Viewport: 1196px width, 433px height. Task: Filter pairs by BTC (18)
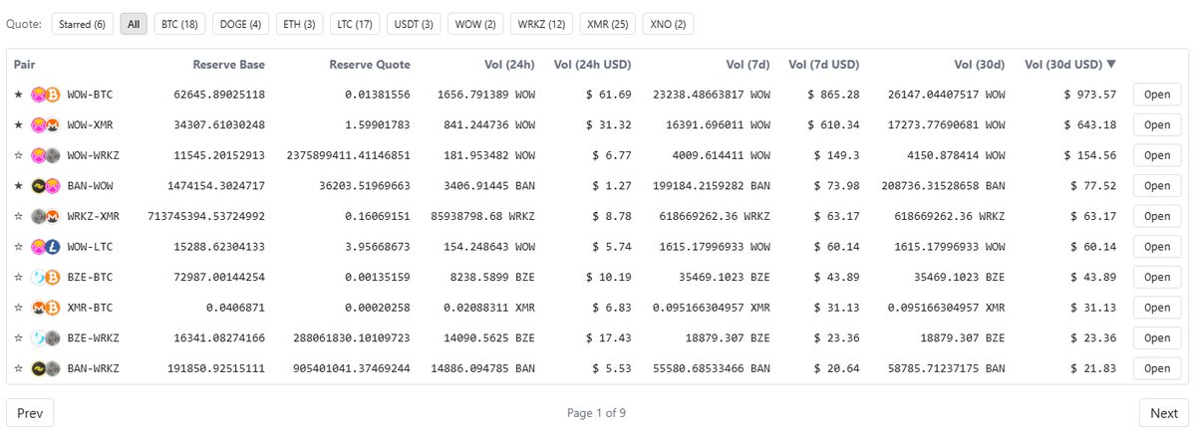click(180, 24)
